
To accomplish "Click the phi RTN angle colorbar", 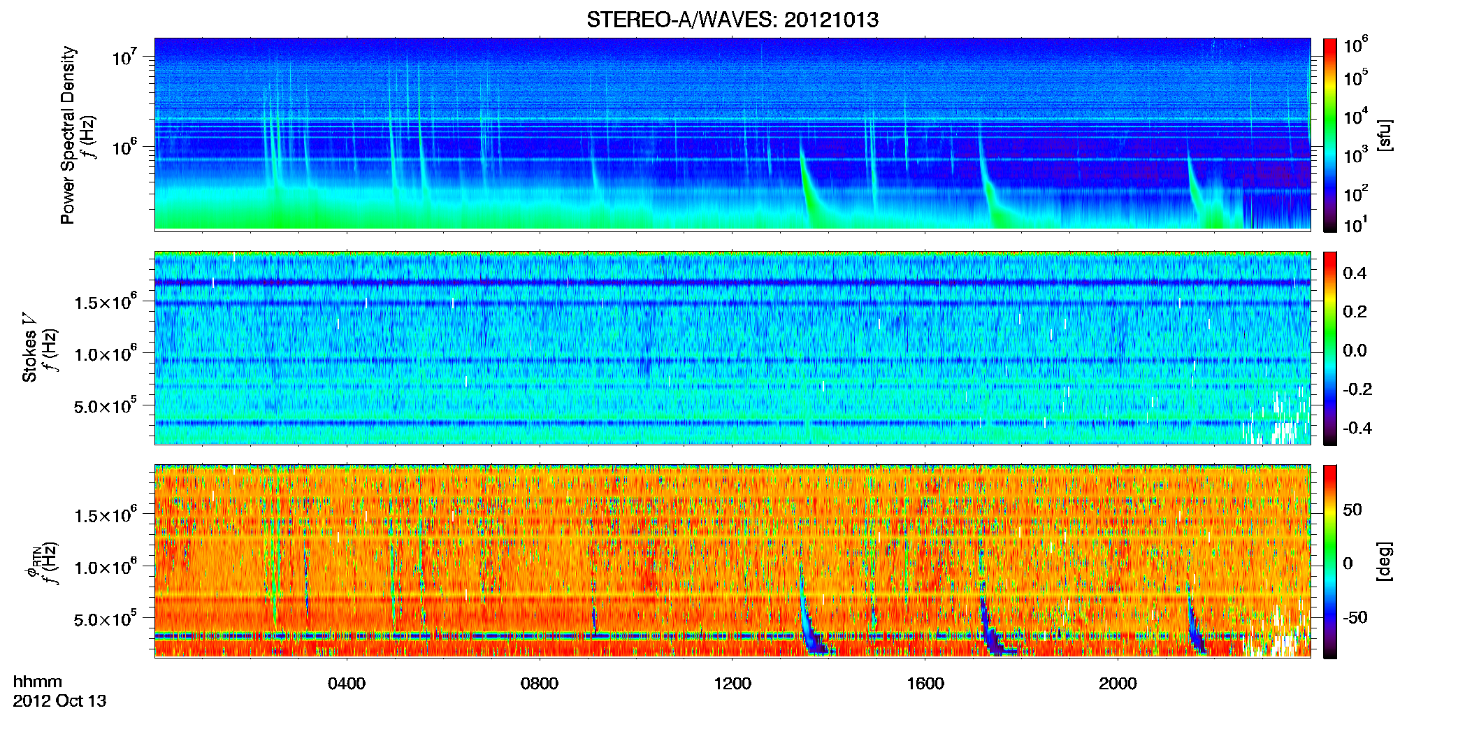I will (x=1330, y=561).
